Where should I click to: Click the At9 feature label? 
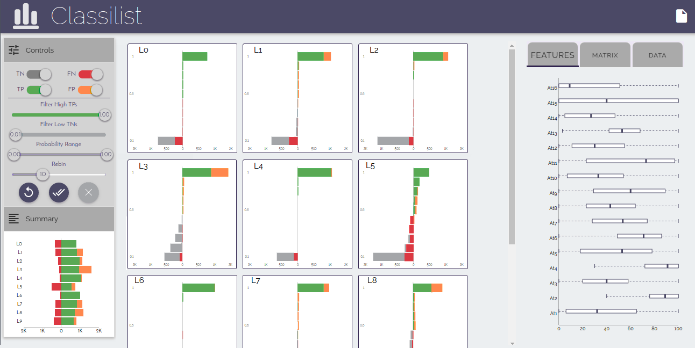click(554, 193)
